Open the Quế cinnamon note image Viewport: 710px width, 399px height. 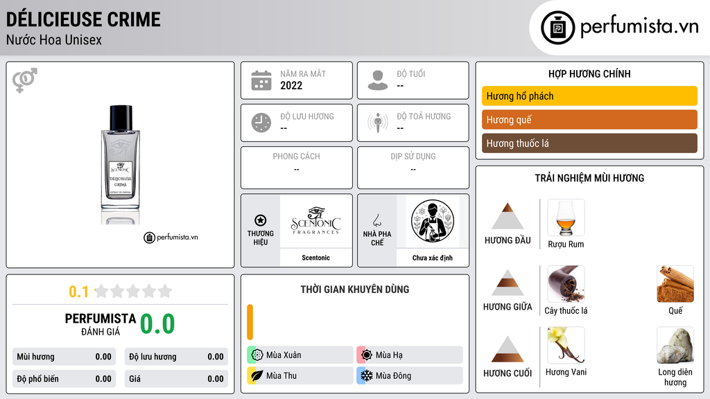tap(675, 283)
